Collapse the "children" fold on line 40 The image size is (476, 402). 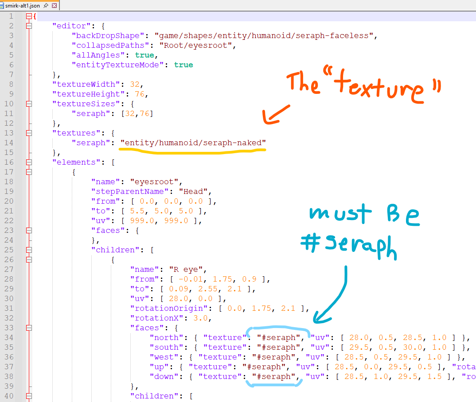tap(29, 396)
